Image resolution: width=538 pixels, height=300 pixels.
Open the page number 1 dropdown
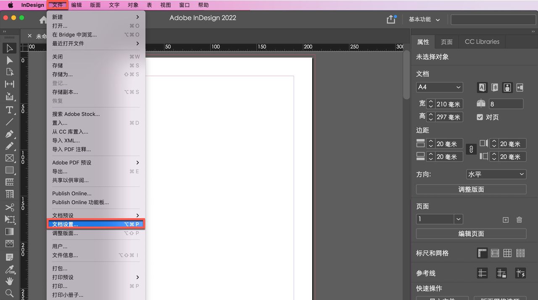click(459, 219)
